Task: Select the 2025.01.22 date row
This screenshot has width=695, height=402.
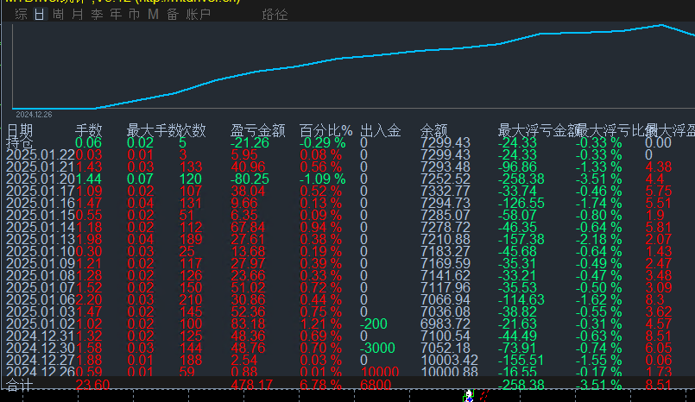Action: tap(41, 155)
